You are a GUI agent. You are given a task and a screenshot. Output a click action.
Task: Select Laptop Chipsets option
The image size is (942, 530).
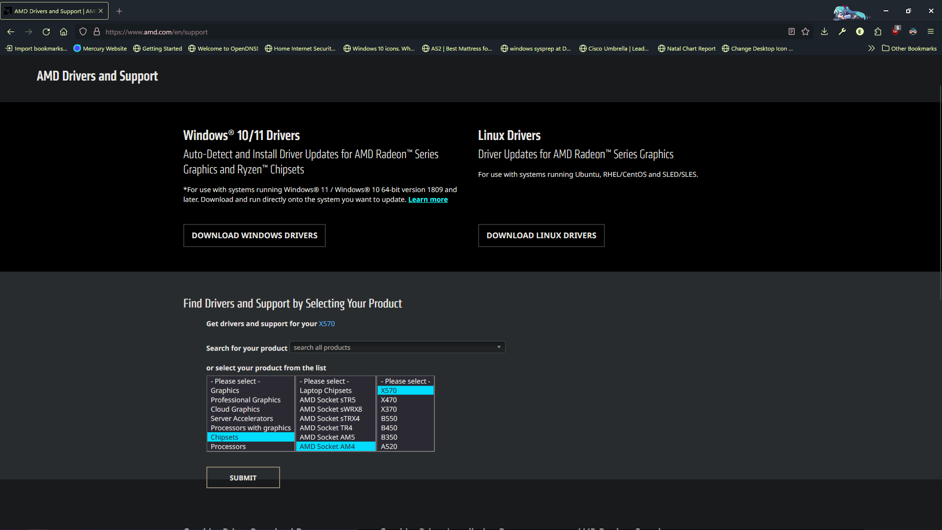point(336,391)
